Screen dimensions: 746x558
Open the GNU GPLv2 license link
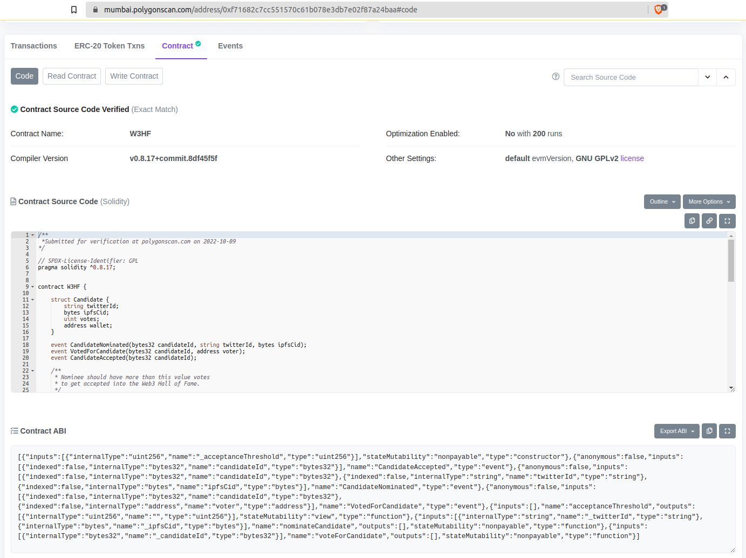[x=632, y=158]
